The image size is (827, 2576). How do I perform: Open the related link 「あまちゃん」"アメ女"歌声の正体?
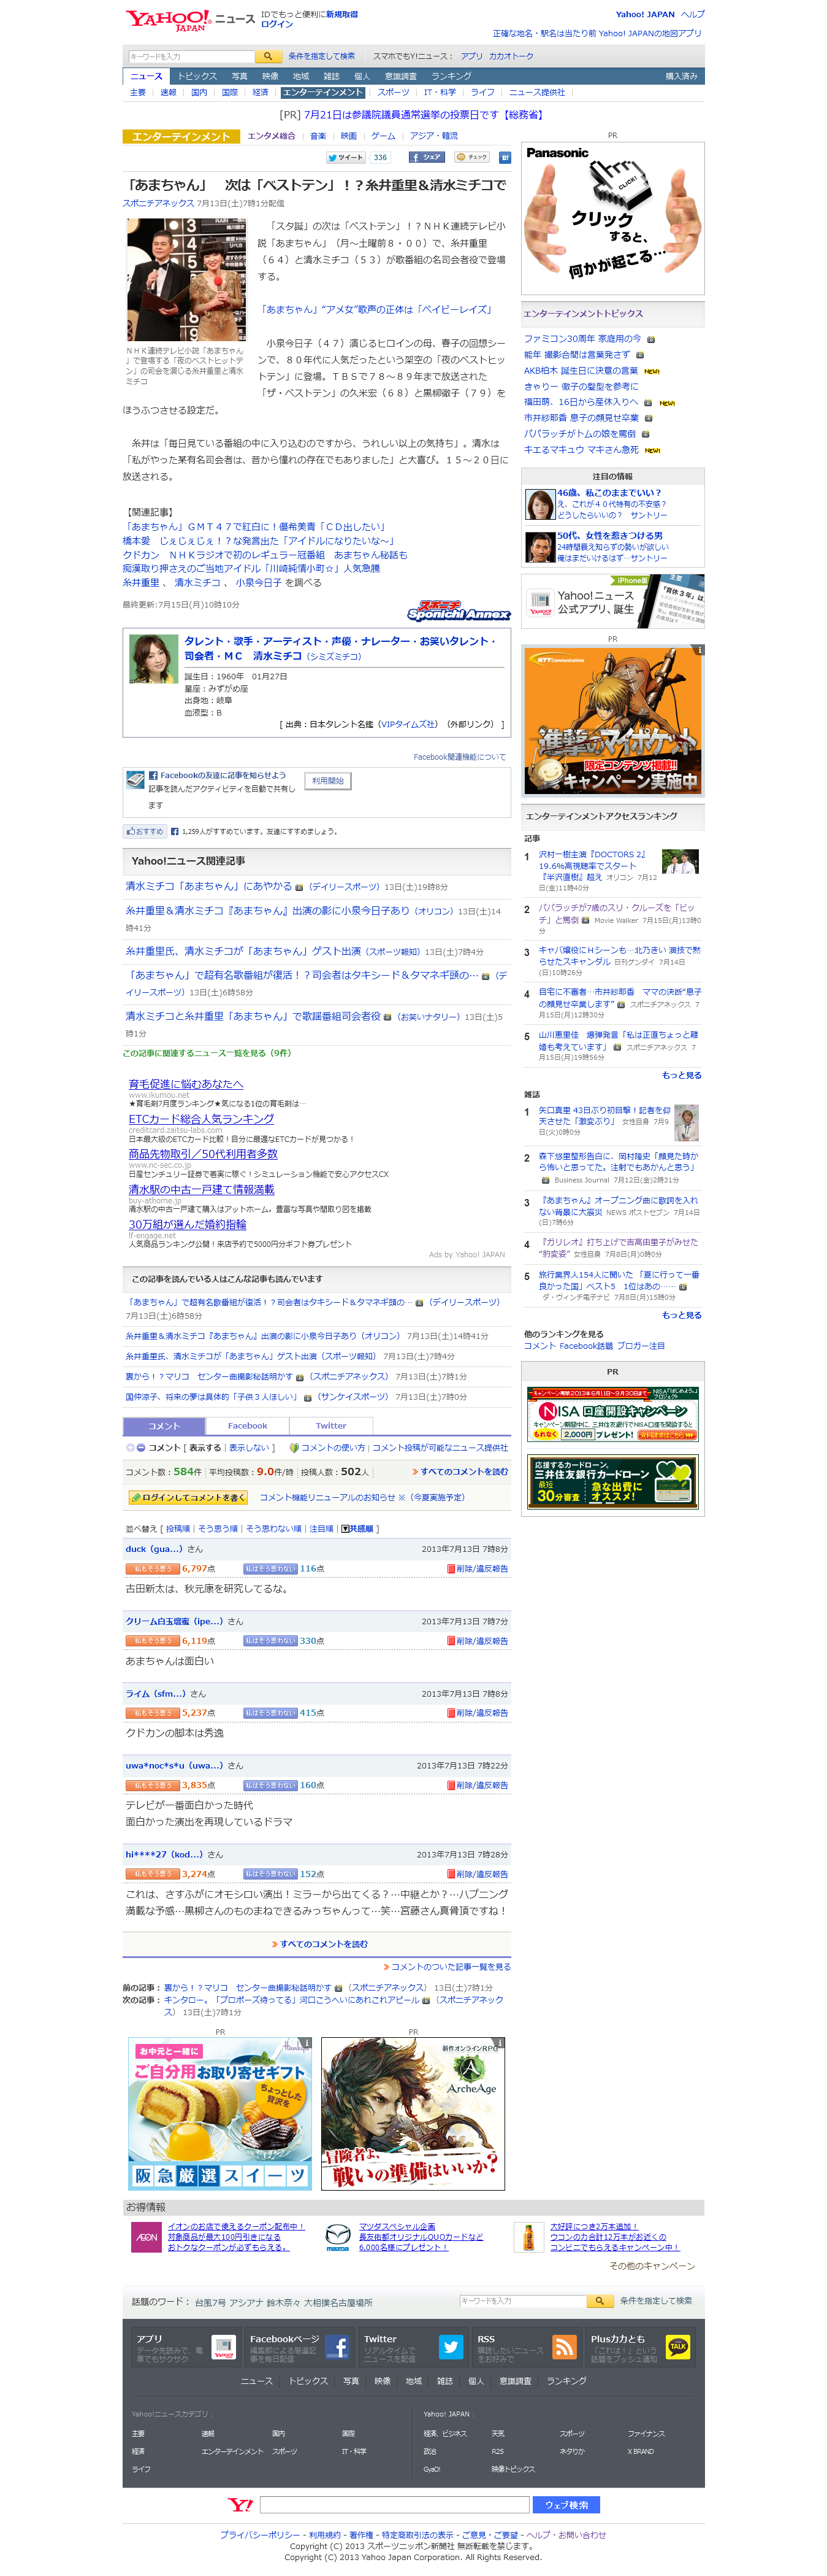click(x=376, y=309)
